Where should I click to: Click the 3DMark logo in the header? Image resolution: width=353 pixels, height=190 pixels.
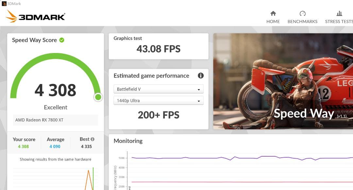coord(35,16)
